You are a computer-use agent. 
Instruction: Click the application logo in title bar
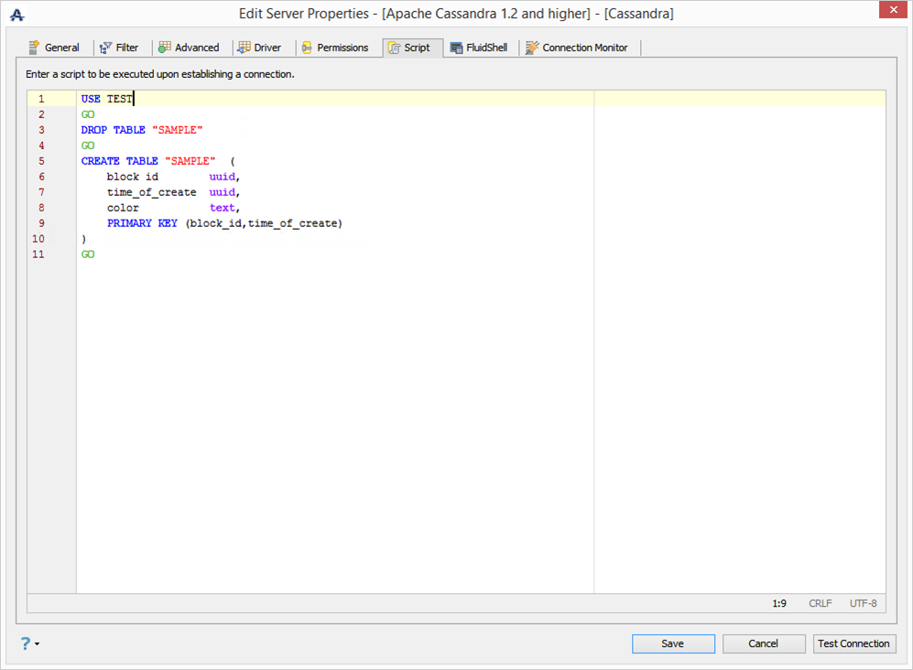[x=16, y=15]
